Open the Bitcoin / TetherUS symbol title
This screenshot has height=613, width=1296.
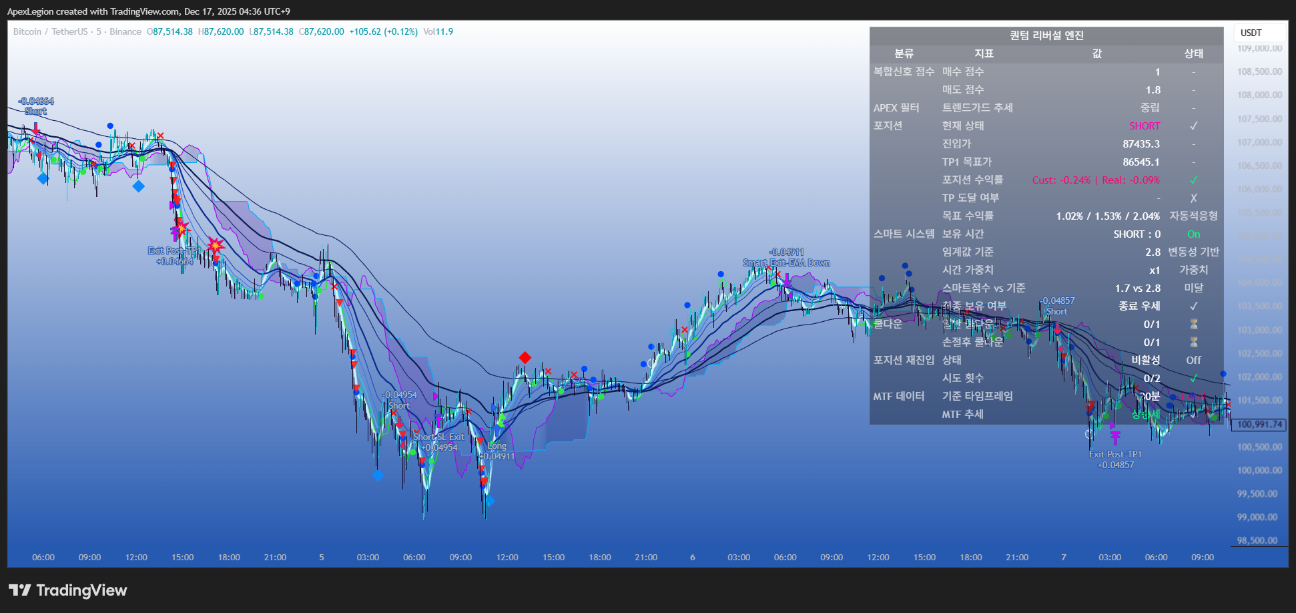(x=51, y=31)
